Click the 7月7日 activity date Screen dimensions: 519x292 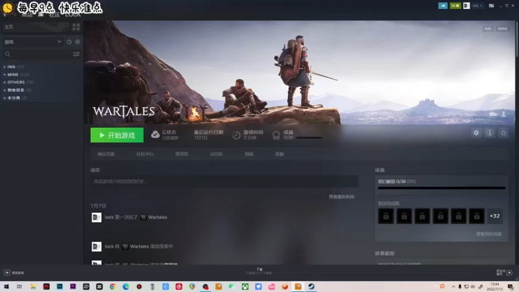(x=98, y=206)
